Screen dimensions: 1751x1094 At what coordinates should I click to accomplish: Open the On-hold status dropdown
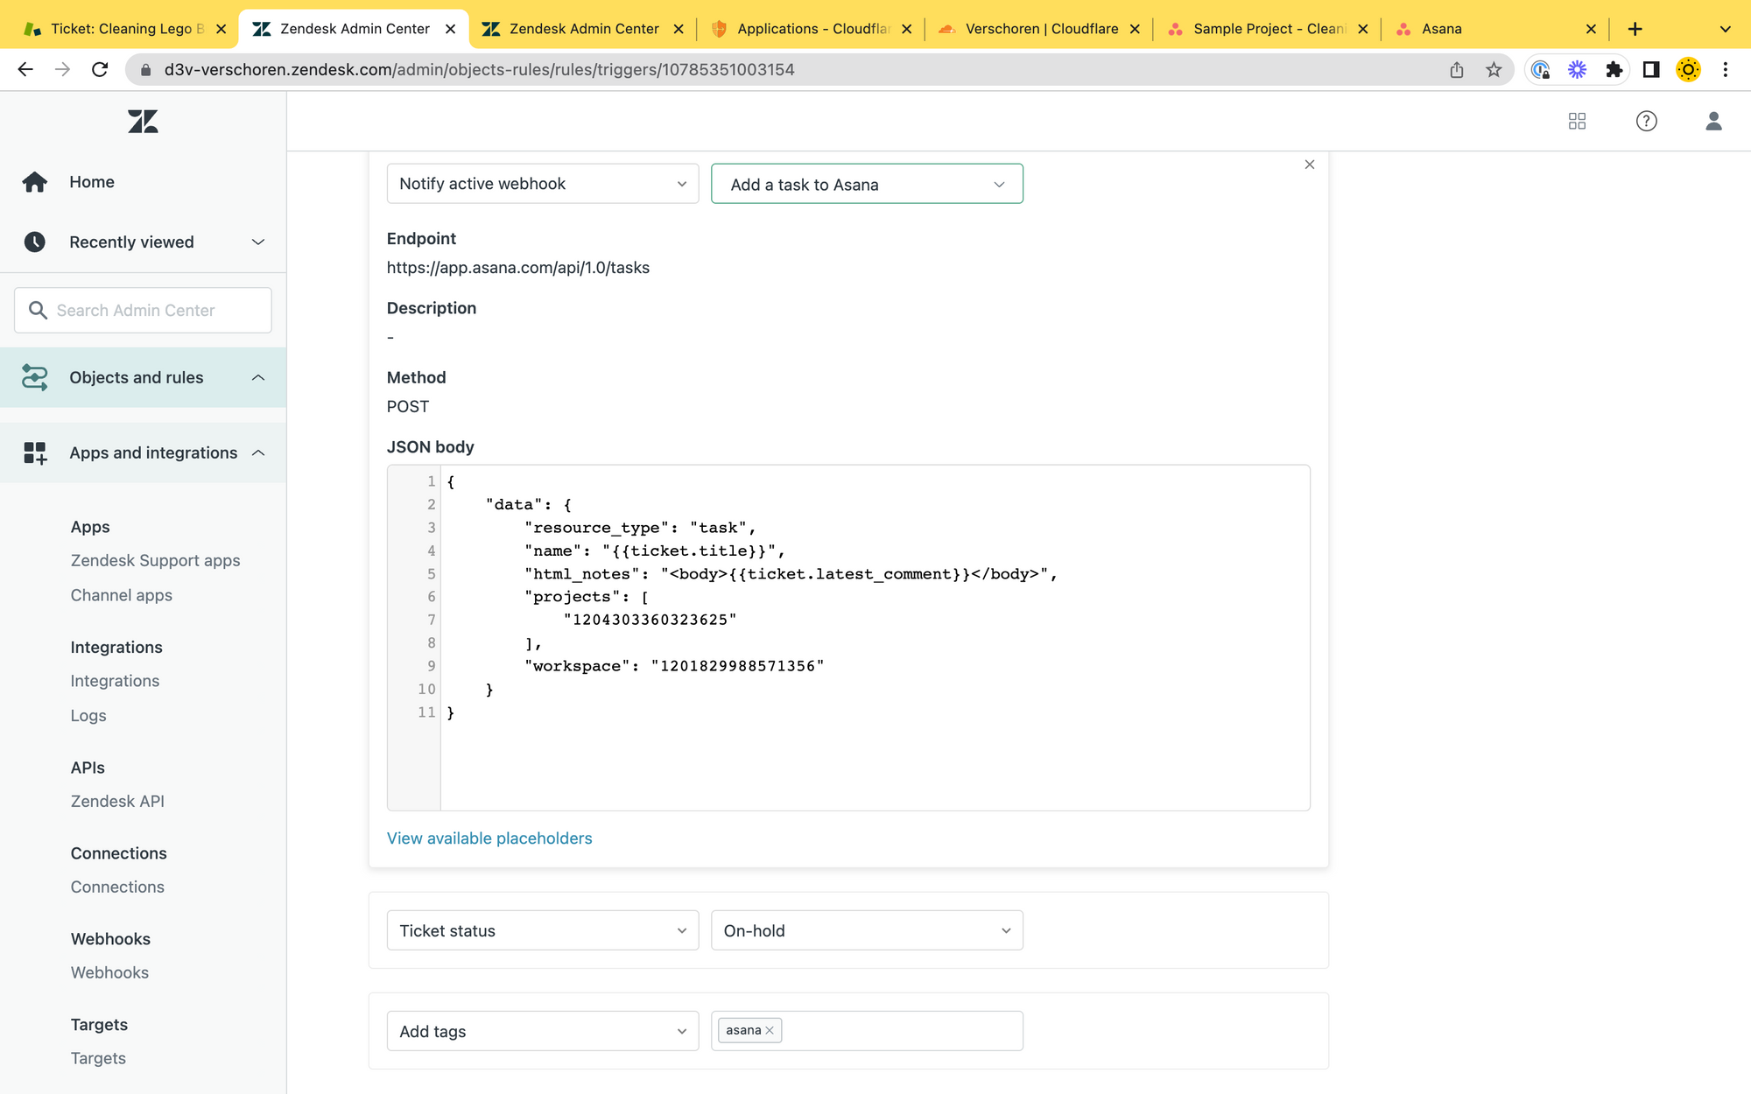pyautogui.click(x=866, y=930)
